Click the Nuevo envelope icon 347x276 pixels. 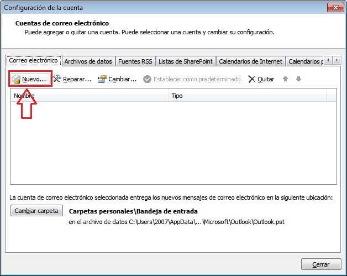pyautogui.click(x=16, y=79)
